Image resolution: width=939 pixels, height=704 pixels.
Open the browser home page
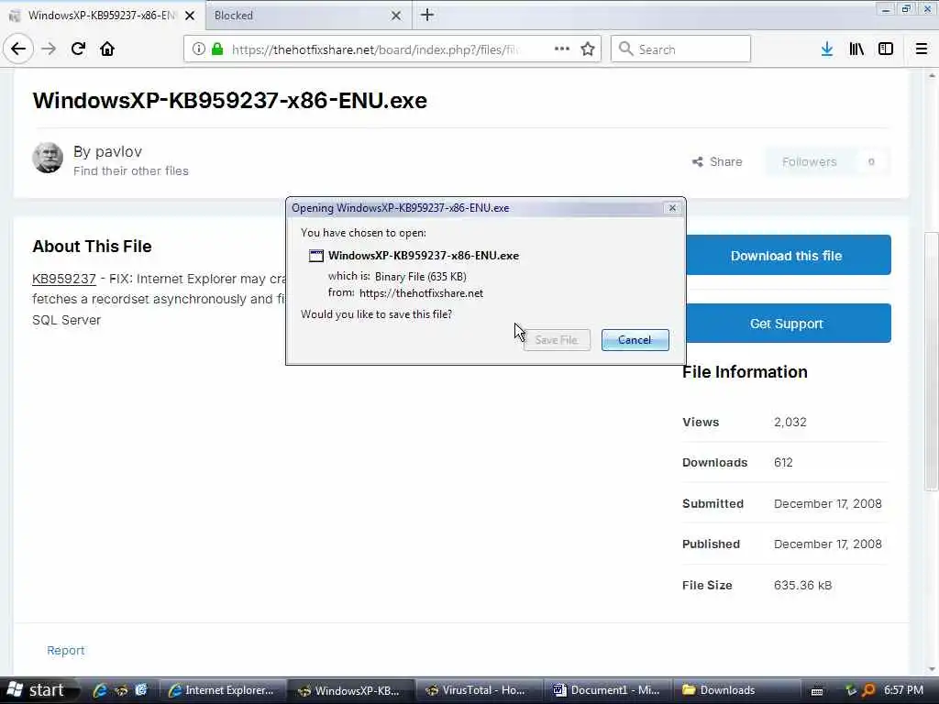(107, 49)
